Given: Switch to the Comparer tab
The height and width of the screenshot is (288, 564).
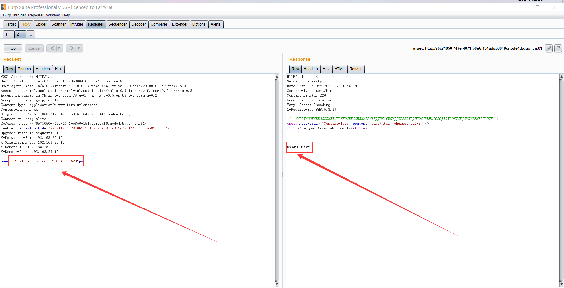Looking at the screenshot, I should coord(159,24).
